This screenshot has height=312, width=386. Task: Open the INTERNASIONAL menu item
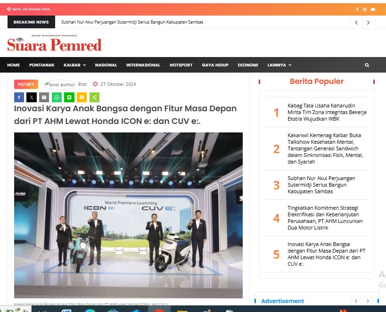143,65
